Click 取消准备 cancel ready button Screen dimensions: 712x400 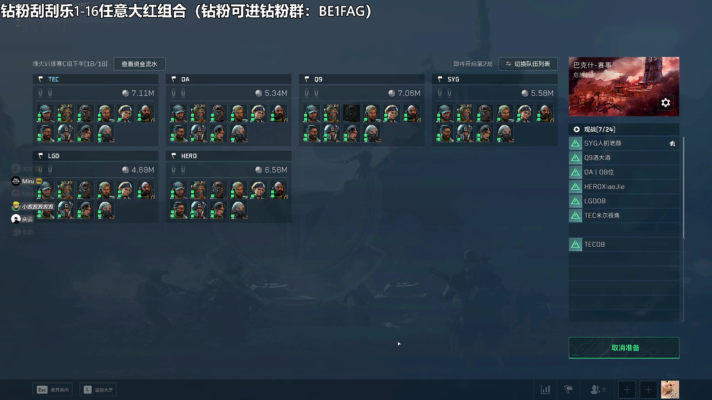[624, 348]
